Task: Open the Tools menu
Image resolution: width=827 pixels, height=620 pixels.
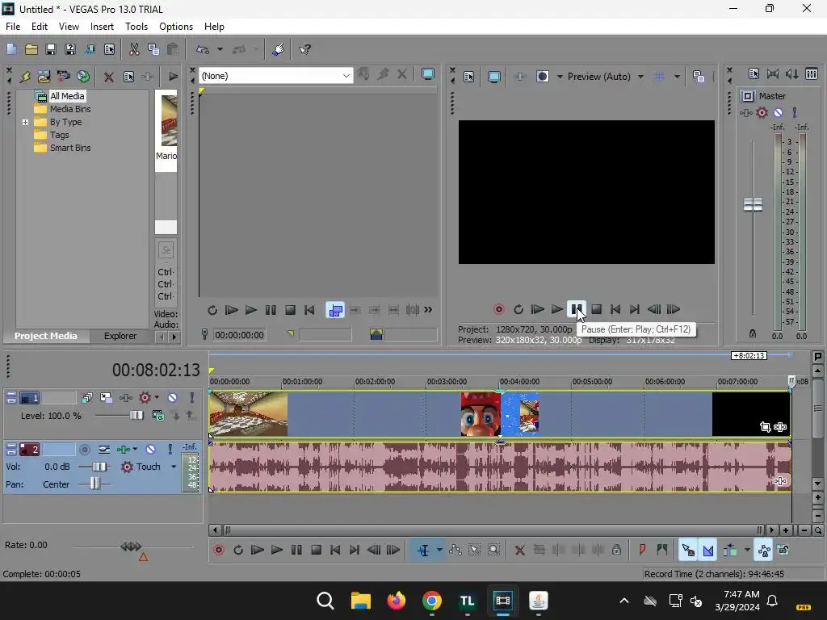Action: [136, 27]
